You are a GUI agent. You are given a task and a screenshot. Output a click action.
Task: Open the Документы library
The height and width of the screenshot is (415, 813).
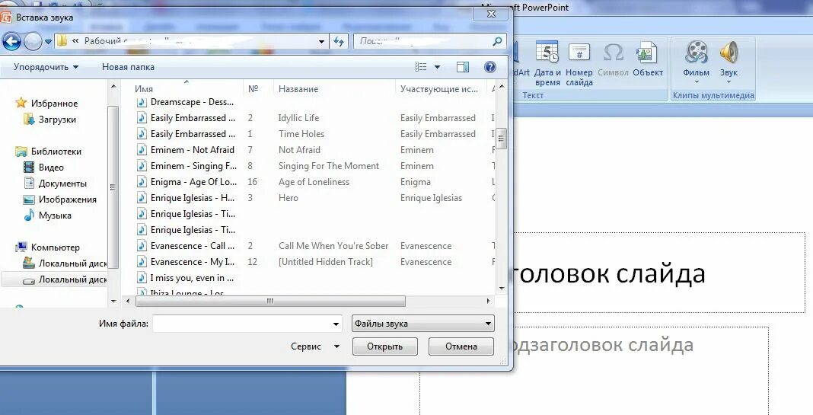pos(62,184)
